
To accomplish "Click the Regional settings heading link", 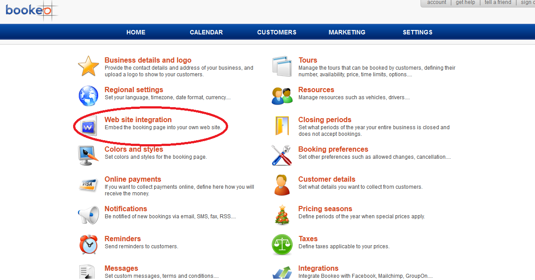I will pos(134,90).
